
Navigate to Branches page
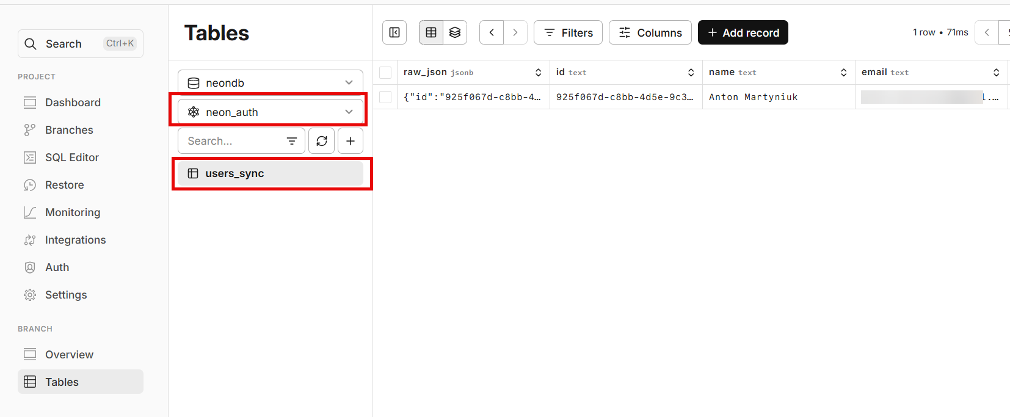tap(69, 130)
